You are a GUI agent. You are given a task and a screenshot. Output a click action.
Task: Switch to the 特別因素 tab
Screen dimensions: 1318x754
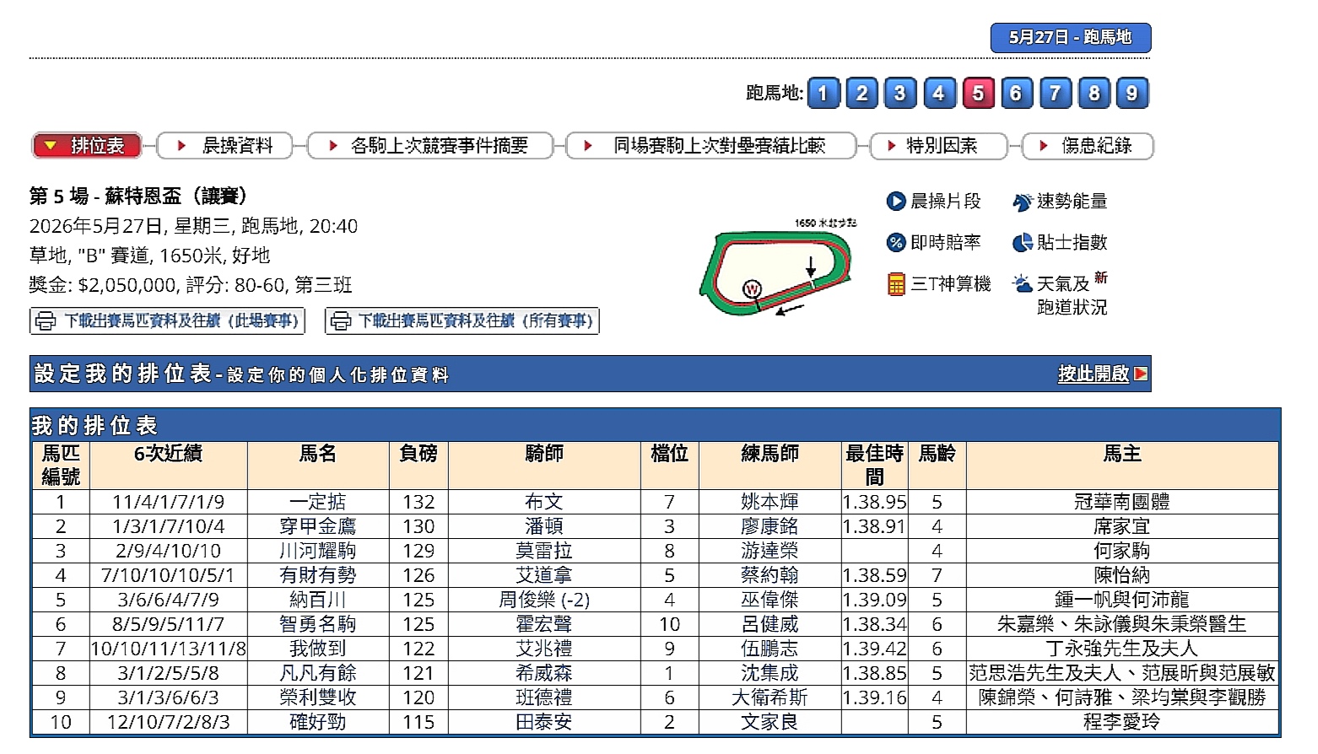pos(939,146)
